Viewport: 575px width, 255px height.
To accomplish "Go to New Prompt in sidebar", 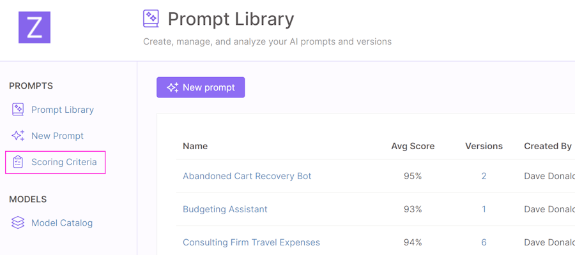I will coord(57,136).
